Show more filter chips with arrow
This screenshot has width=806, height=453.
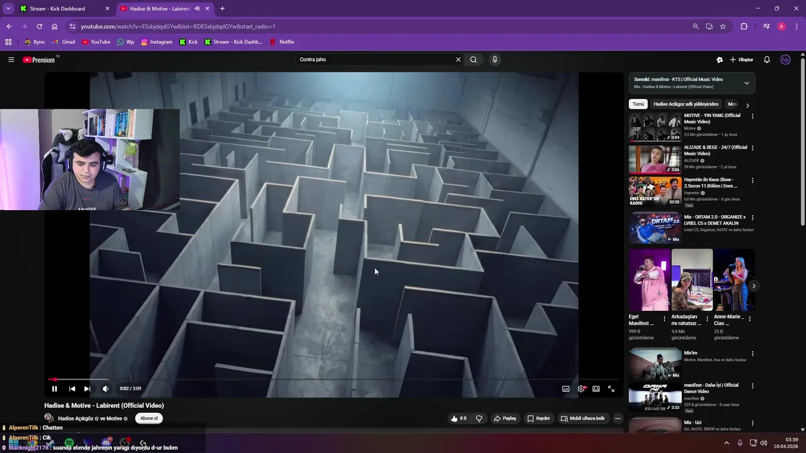click(747, 105)
